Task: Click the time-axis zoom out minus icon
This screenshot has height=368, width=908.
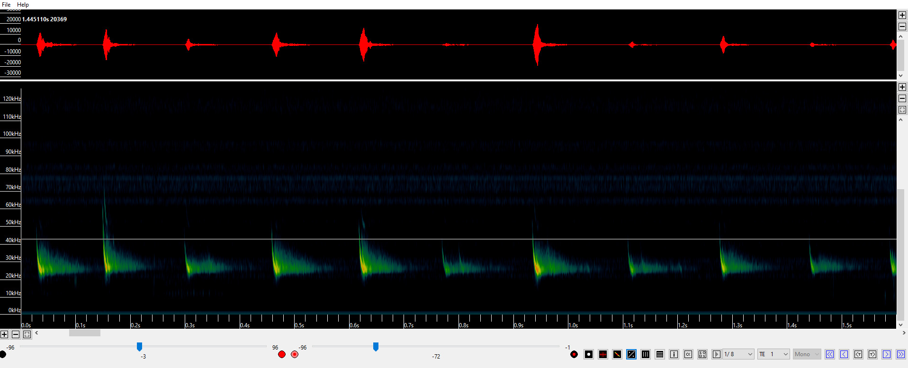Action: tap(16, 334)
